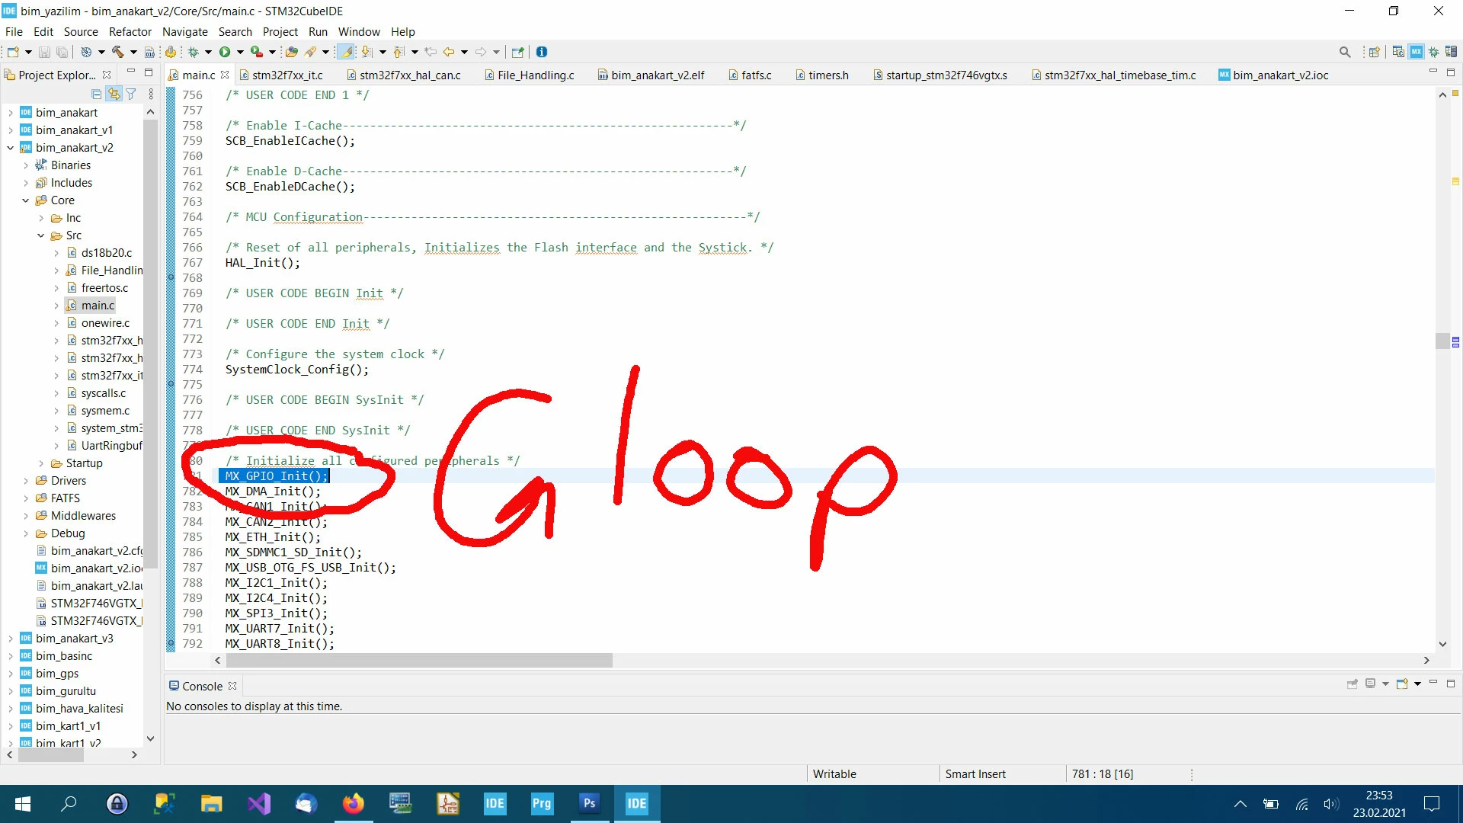
Task: Switch to the File_Handling.c editor tab
Action: coord(530,75)
